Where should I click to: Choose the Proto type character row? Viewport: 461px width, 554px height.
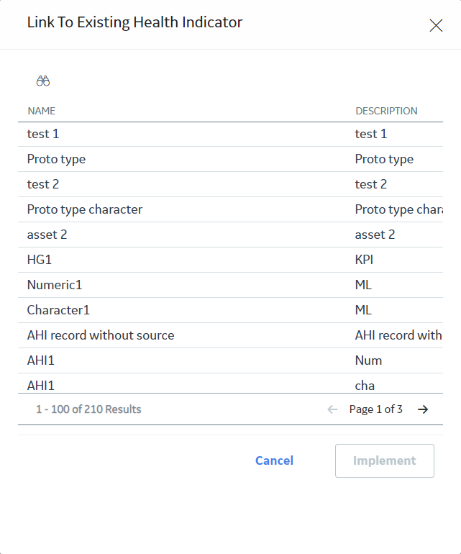[230, 209]
